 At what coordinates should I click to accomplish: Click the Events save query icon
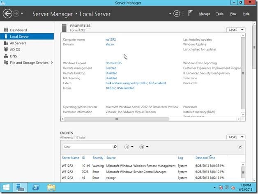(141, 147)
